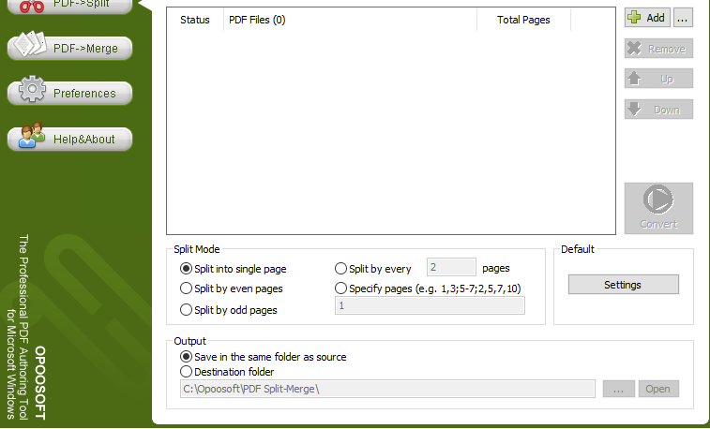Open the PDF->Split section
This screenshot has width=710, height=429.
tap(69, 6)
